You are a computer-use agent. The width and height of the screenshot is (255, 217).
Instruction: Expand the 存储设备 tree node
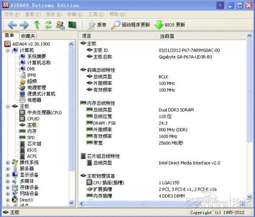click(x=8, y=188)
